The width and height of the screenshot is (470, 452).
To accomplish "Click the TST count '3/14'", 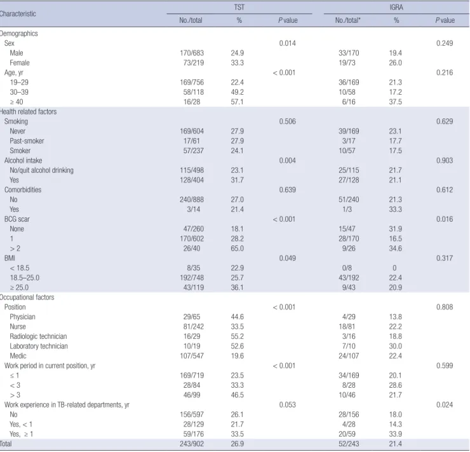I will pos(194,209).
